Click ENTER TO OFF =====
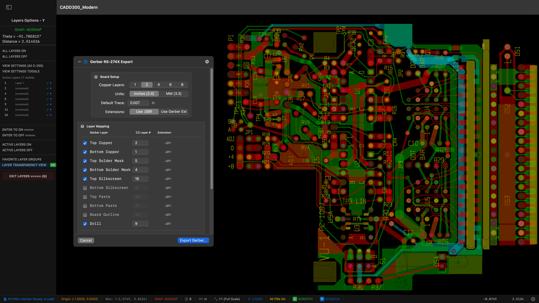Screen dimensions: 539x303 19,135
